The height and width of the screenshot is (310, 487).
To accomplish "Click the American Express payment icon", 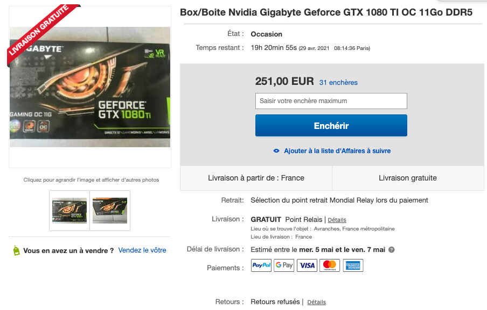I will click(x=353, y=265).
